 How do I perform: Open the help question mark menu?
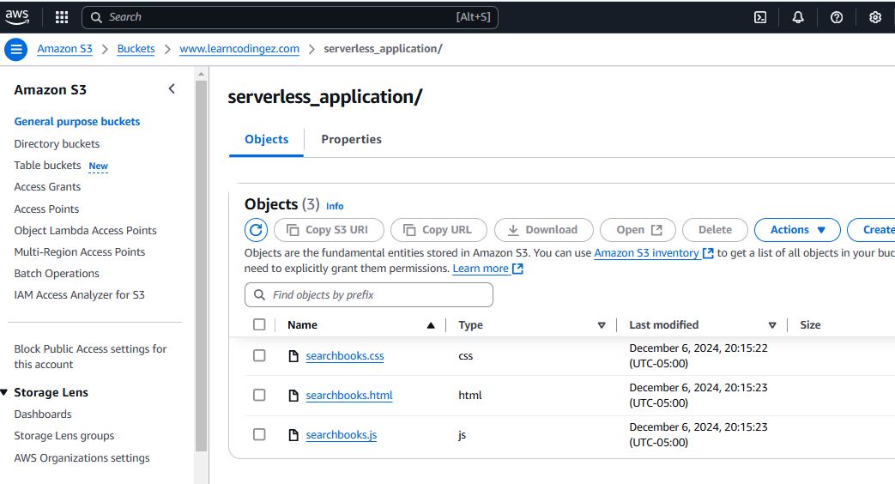click(836, 17)
